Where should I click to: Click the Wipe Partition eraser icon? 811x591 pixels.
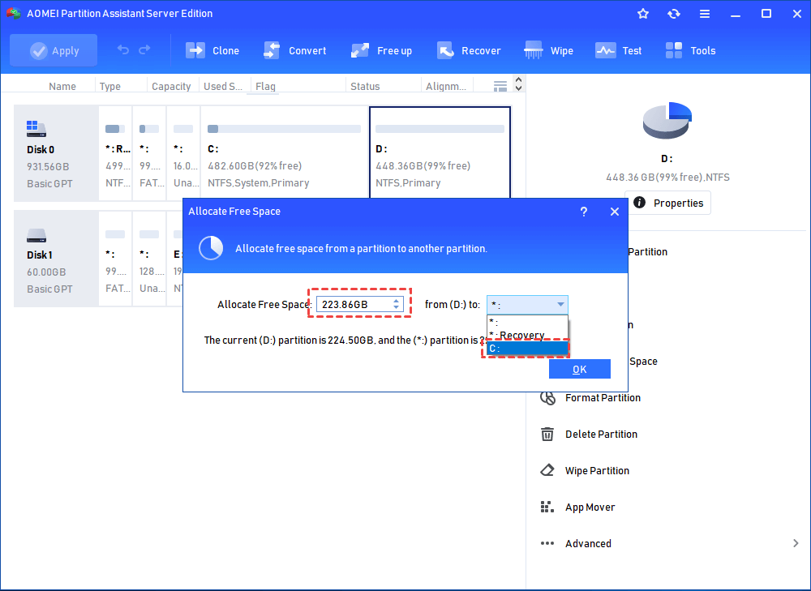pos(547,470)
